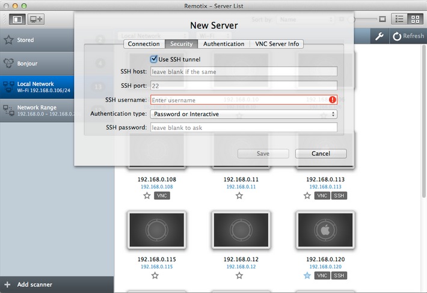Switch to grid view icon
The height and width of the screenshot is (293, 427).
(x=415, y=19)
